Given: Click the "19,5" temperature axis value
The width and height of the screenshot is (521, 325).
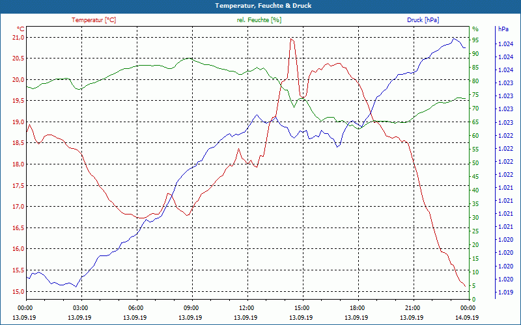Looking at the screenshot, I should click(x=19, y=101).
